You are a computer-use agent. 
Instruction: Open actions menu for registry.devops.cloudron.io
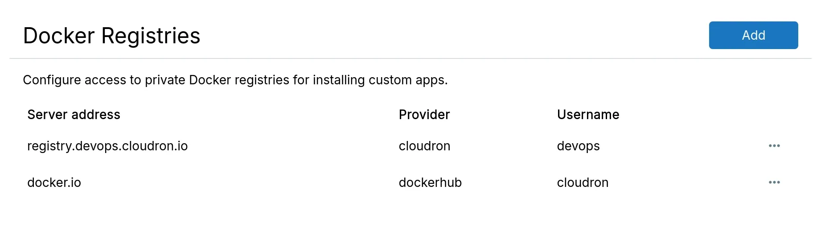[x=774, y=146]
